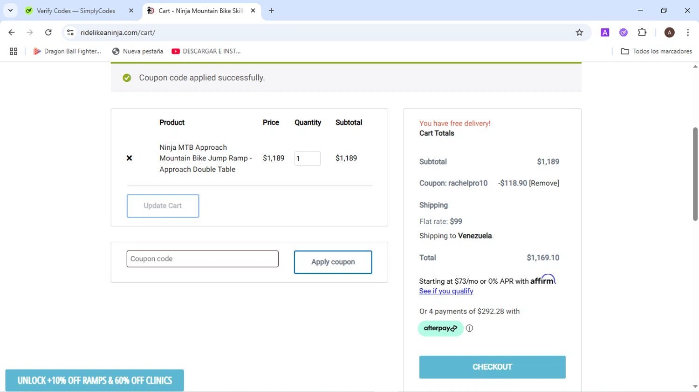Viewport: 699px width, 392px height.
Task: Go back to previous page
Action: [12, 33]
